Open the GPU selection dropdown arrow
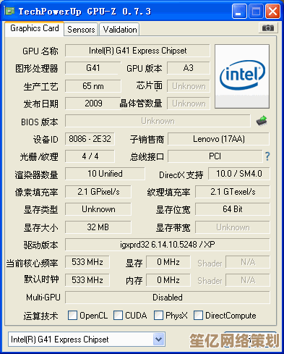This screenshot has height=354, width=284. click(x=158, y=340)
